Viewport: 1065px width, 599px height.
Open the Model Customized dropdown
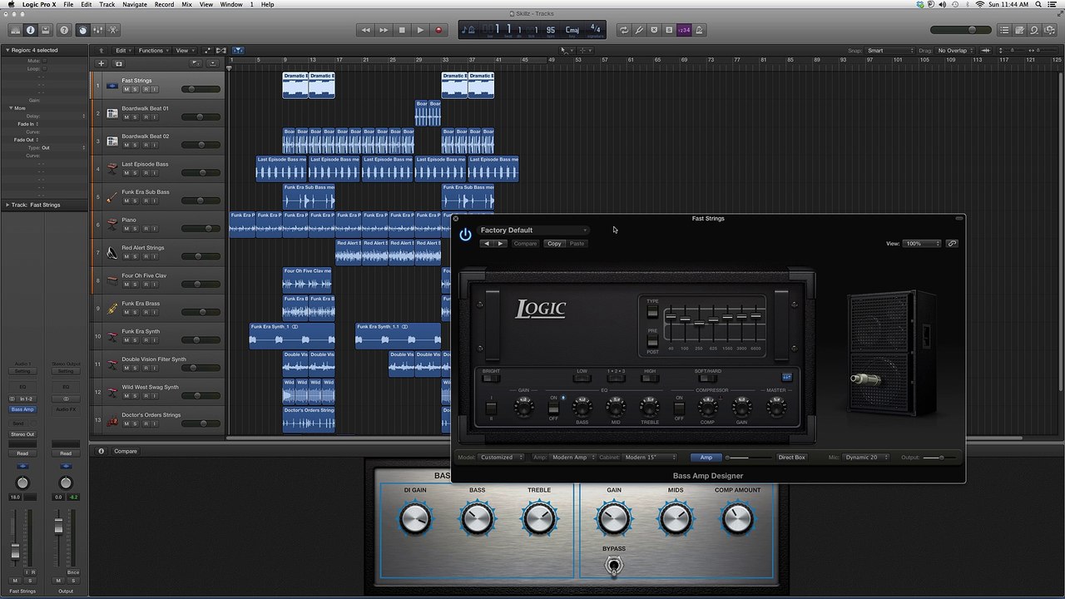501,458
